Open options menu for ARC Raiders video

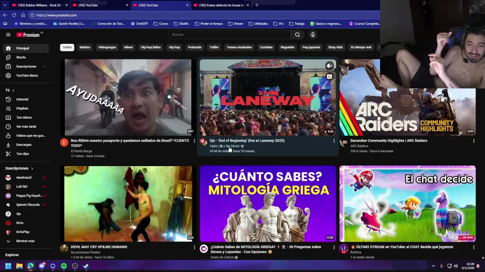click(474, 141)
